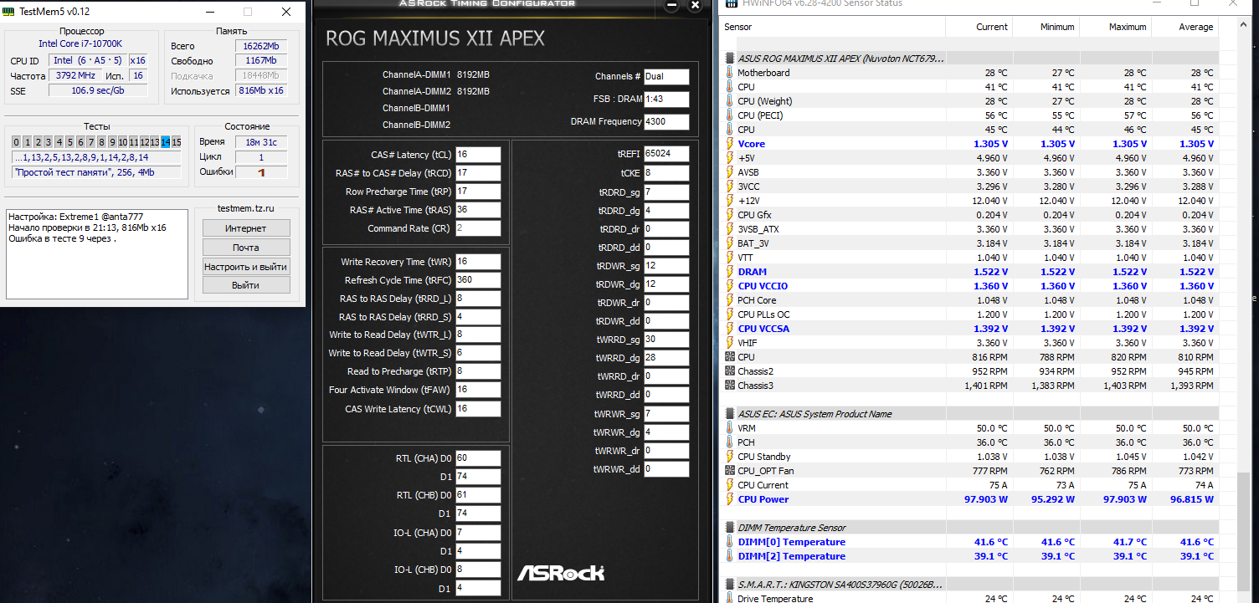Click the ASUS ROG MAXIMUS XII APEX sensor group row
The height and width of the screenshot is (603, 1259).
pos(971,59)
